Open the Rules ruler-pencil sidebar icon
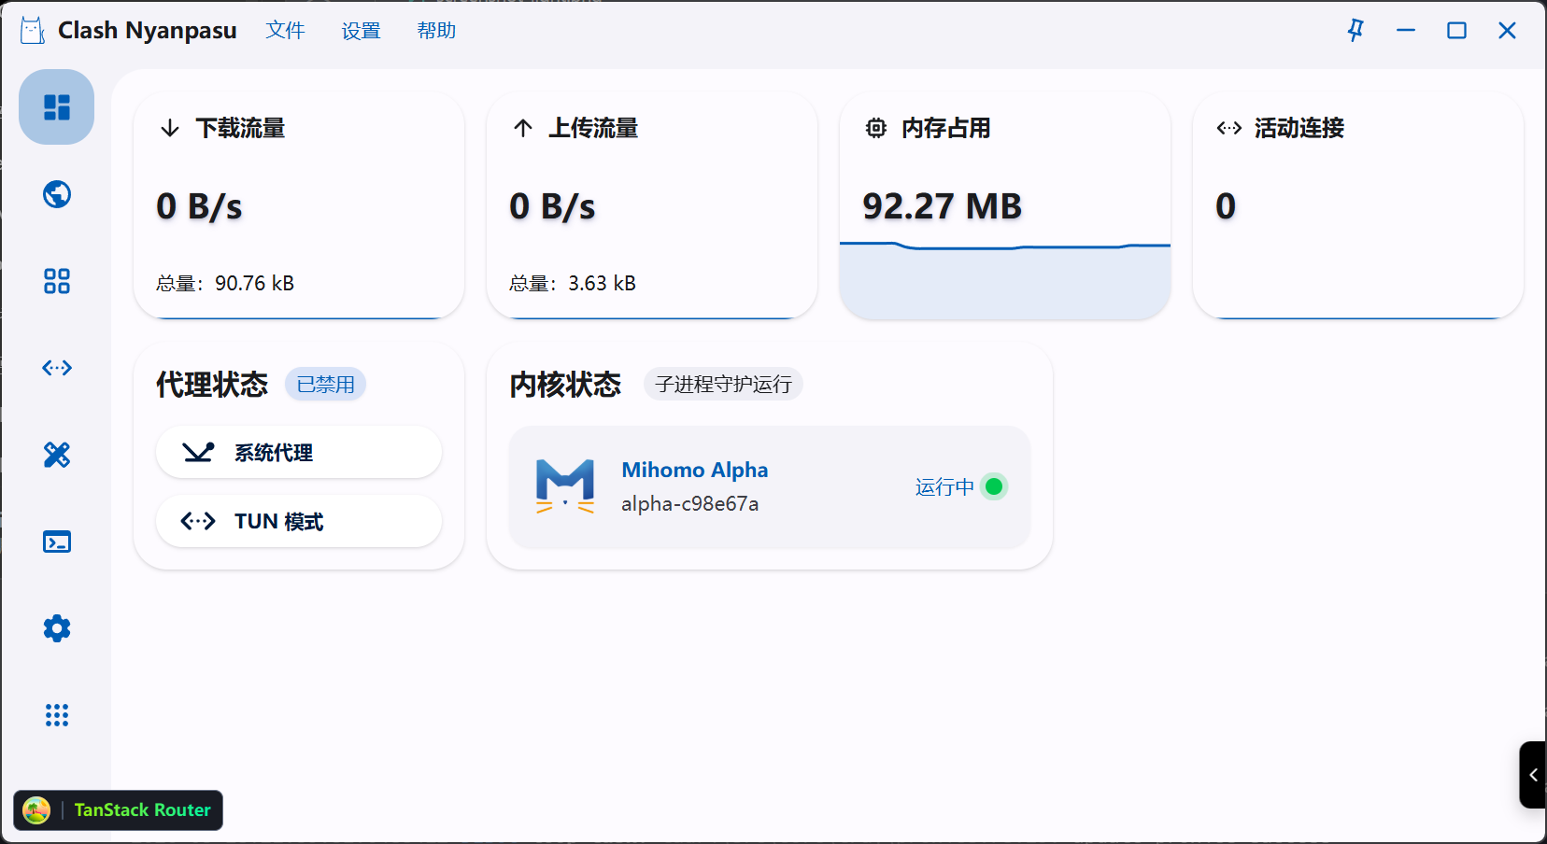The height and width of the screenshot is (844, 1547). pyautogui.click(x=57, y=455)
